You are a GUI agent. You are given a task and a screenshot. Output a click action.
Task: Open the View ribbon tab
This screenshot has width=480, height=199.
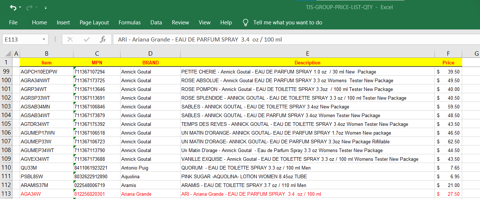(x=205, y=23)
